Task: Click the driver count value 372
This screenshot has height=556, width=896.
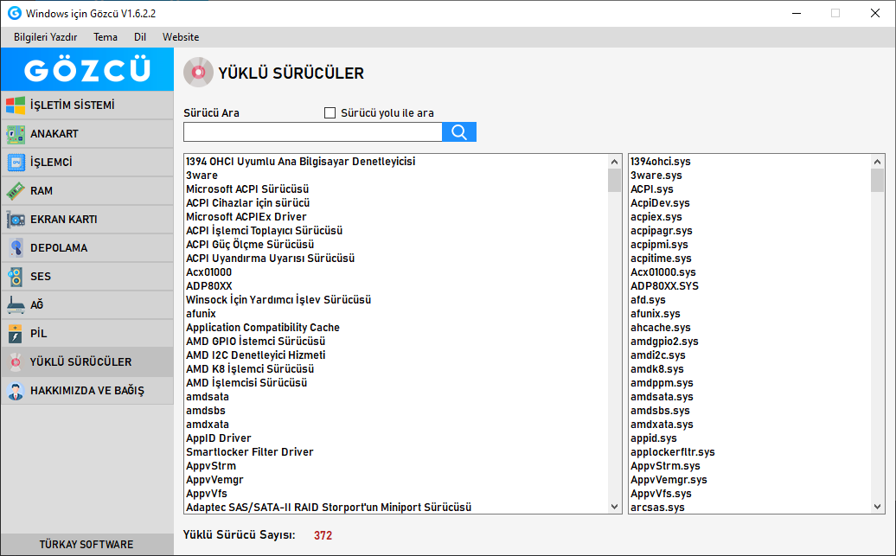Action: click(323, 535)
